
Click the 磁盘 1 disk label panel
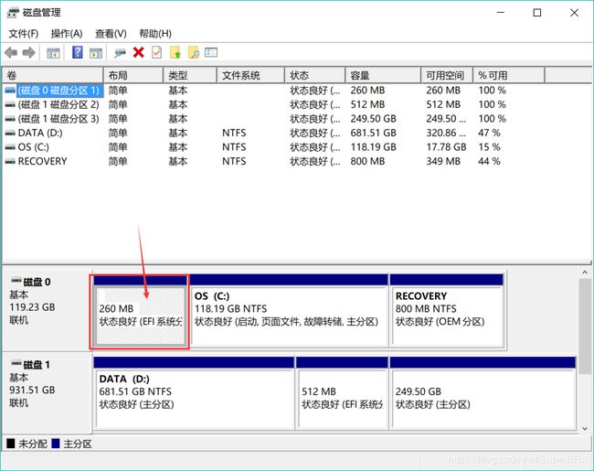(46, 389)
